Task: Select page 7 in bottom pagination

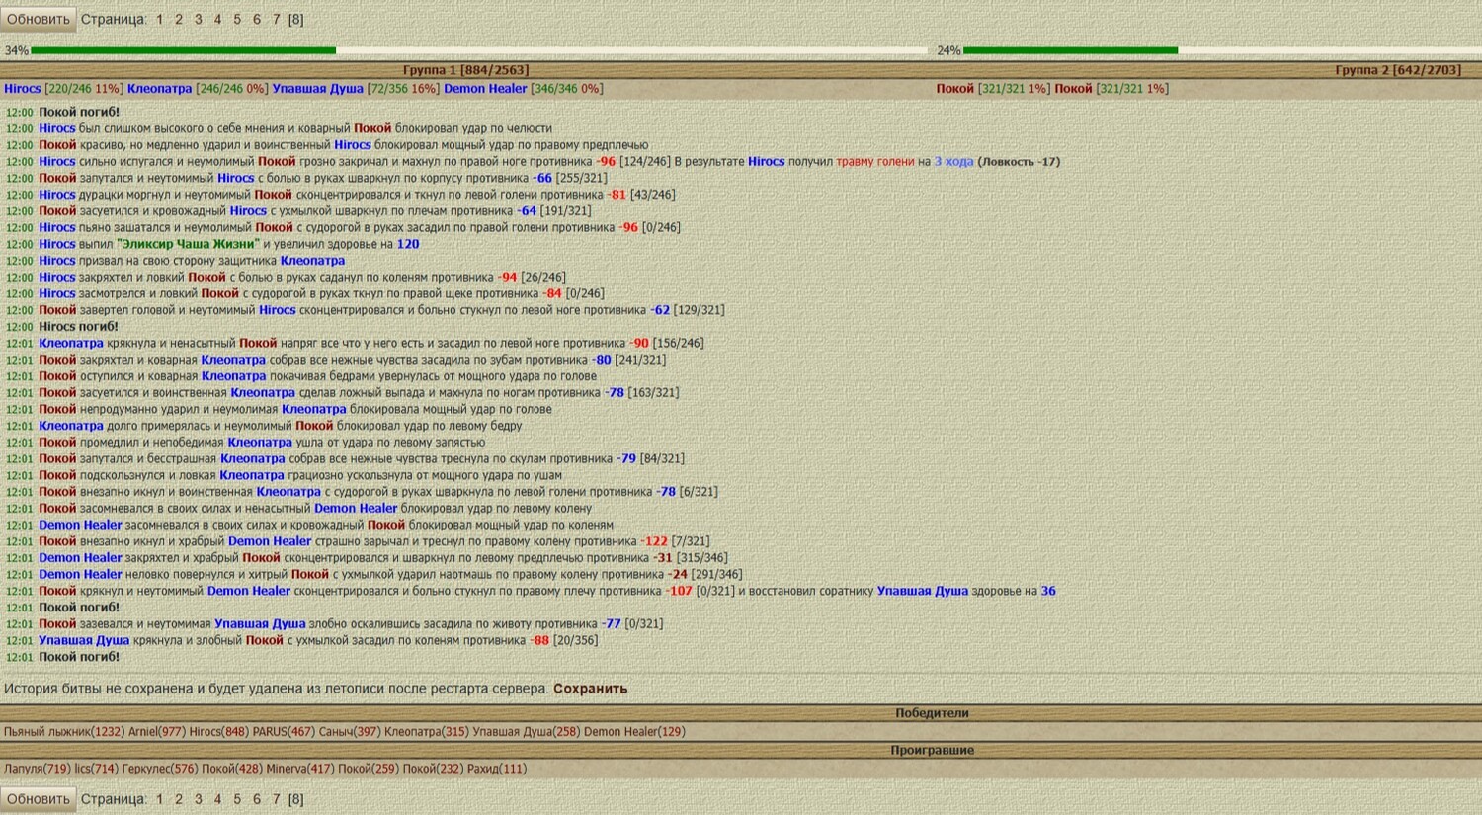Action: tap(276, 798)
